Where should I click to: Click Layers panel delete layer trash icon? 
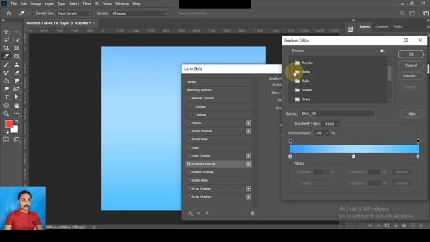coord(421,225)
